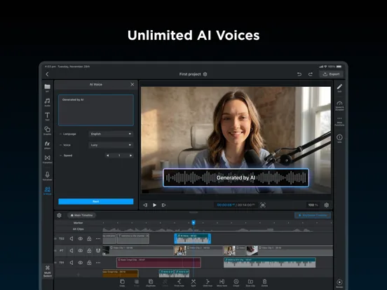Screen dimensions: 387x290
Task: Select the highlighted AI Voice audio clip
Action: click(x=193, y=239)
